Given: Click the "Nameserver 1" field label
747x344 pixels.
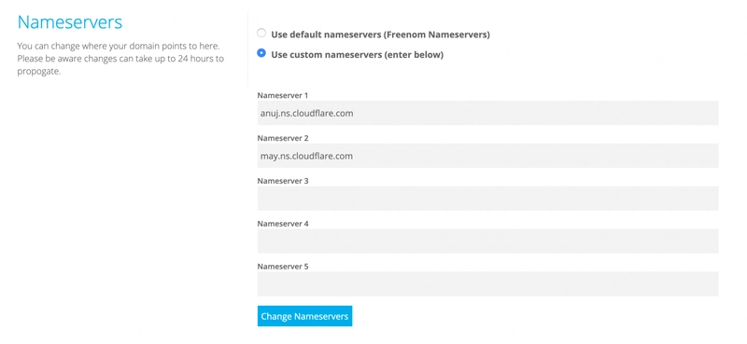Looking at the screenshot, I should pyautogui.click(x=283, y=95).
